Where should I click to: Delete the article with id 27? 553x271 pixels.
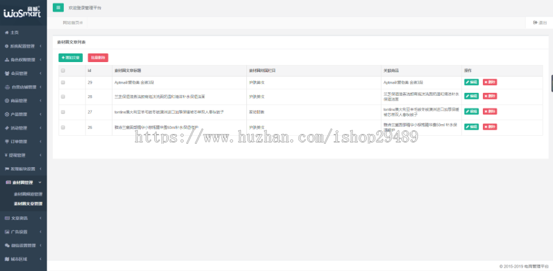point(490,111)
